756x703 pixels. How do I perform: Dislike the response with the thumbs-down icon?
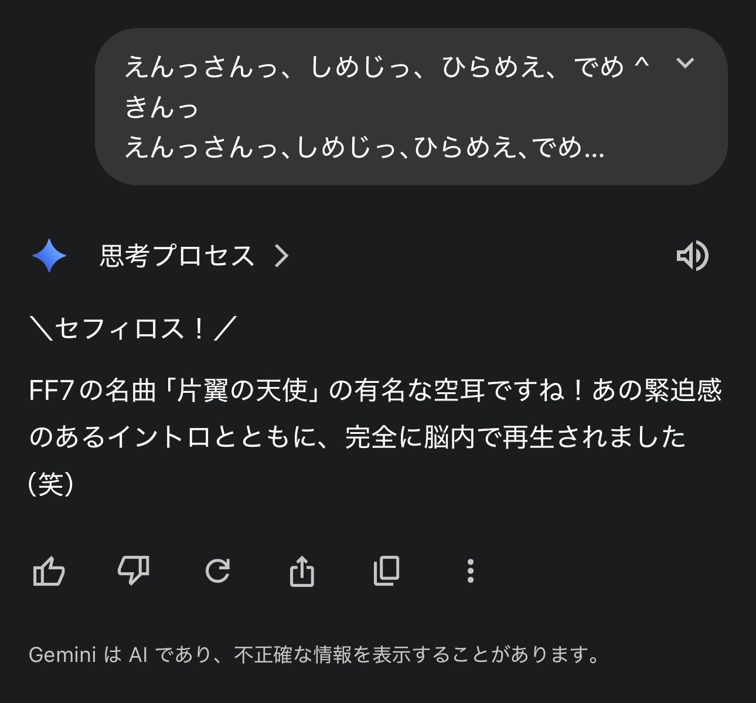134,570
